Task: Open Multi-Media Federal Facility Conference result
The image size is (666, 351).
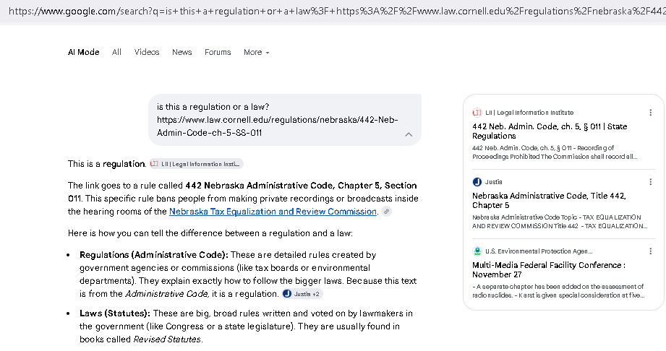Action: click(548, 269)
